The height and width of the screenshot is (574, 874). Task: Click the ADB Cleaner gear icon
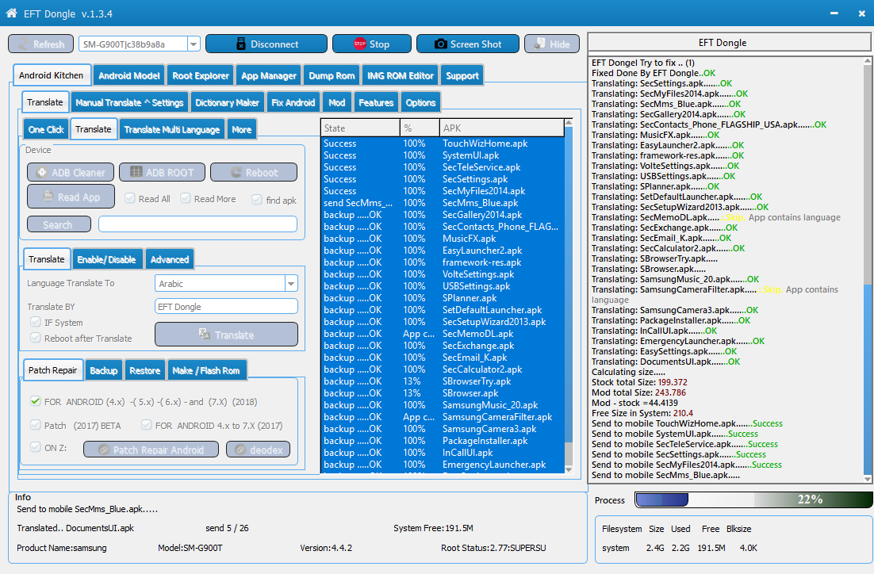point(42,173)
